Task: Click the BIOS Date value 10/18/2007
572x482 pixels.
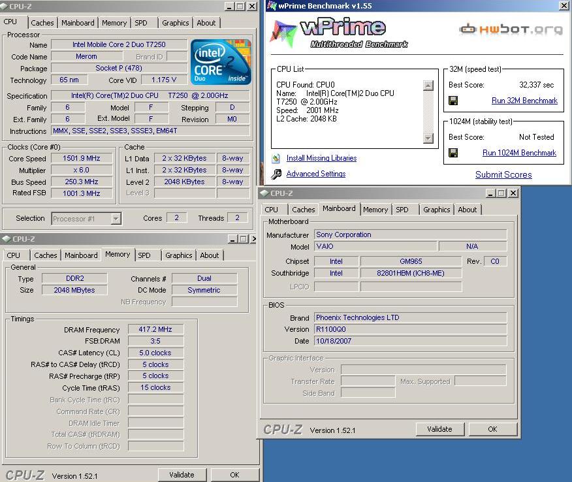Action: click(x=411, y=341)
